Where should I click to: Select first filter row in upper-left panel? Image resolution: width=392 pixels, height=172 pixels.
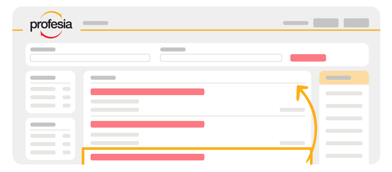click(x=50, y=89)
